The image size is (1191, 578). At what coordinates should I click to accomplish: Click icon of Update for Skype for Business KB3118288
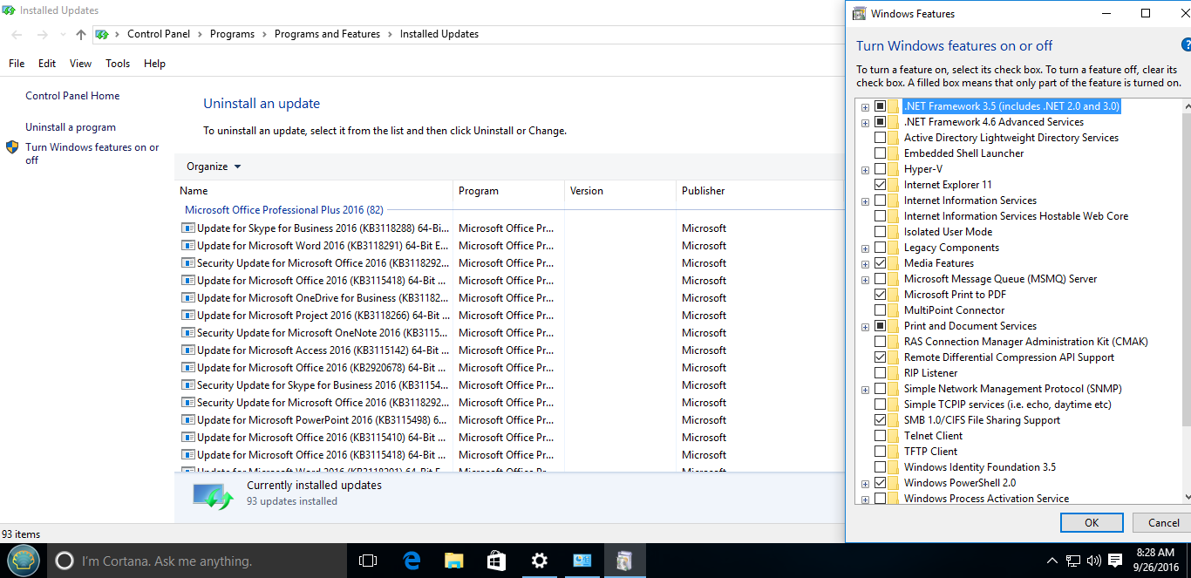pyautogui.click(x=187, y=228)
